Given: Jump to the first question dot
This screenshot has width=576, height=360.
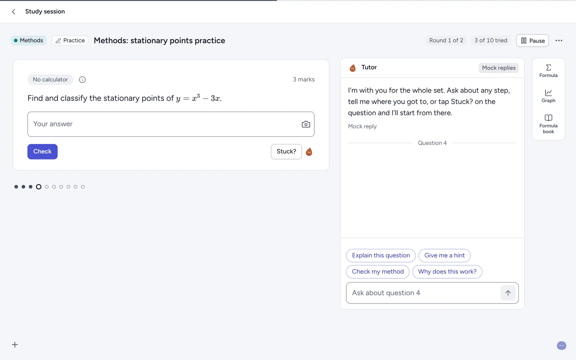Looking at the screenshot, I should pyautogui.click(x=16, y=187).
